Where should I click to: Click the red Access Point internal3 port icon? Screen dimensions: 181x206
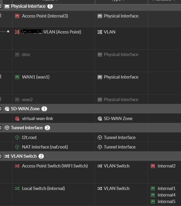point(17,16)
